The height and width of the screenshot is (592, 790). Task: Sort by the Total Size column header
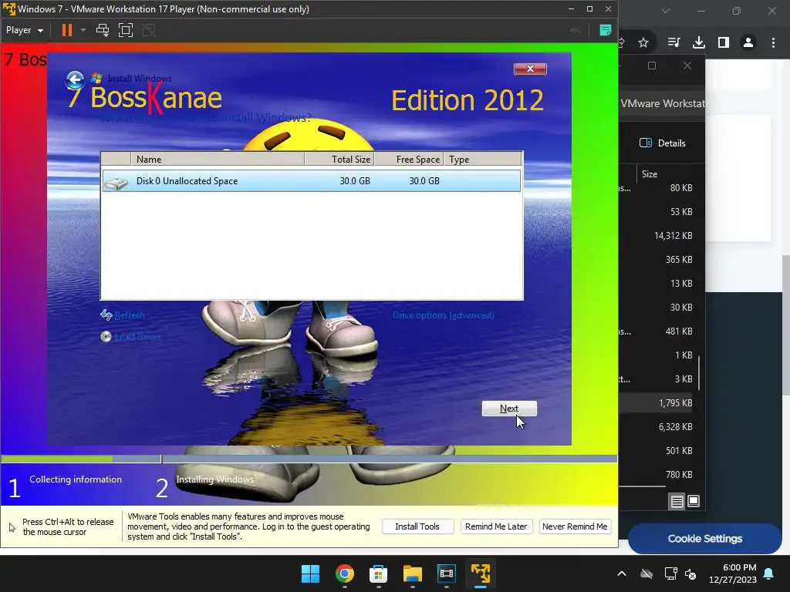click(339, 159)
